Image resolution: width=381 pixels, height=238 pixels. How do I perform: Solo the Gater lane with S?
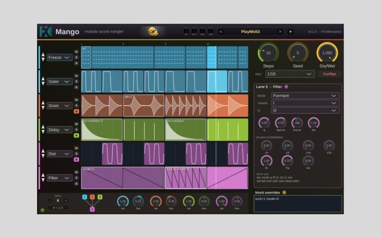point(76,81)
